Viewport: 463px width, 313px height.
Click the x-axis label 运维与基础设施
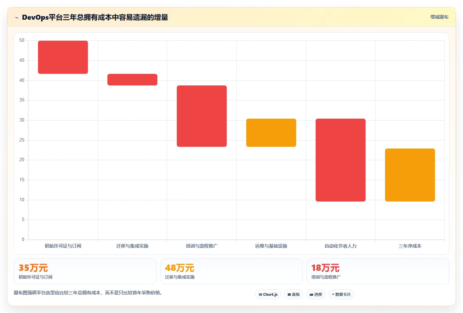coord(271,246)
